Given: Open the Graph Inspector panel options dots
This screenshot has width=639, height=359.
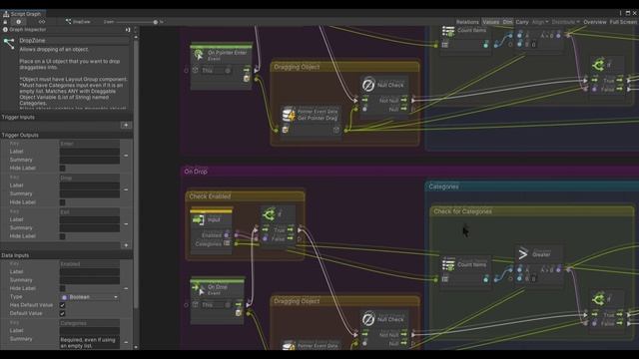Looking at the screenshot, I should [x=136, y=30].
